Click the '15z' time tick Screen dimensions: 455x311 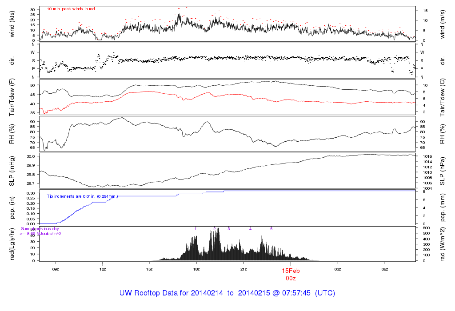point(149,269)
